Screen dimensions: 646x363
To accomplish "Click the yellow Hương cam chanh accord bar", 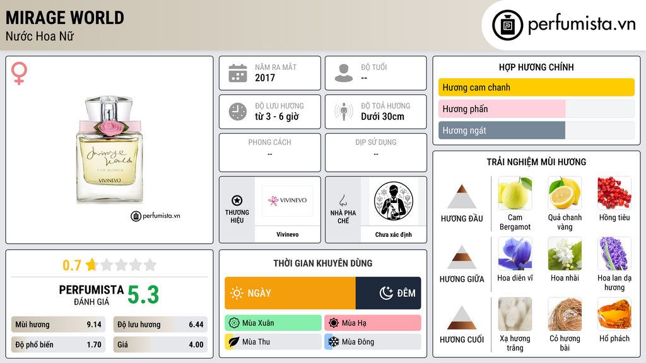I will pos(536,87).
